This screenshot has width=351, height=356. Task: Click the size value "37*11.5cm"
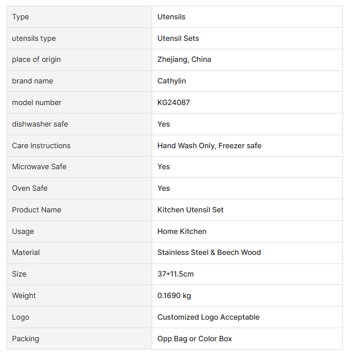[x=175, y=274]
